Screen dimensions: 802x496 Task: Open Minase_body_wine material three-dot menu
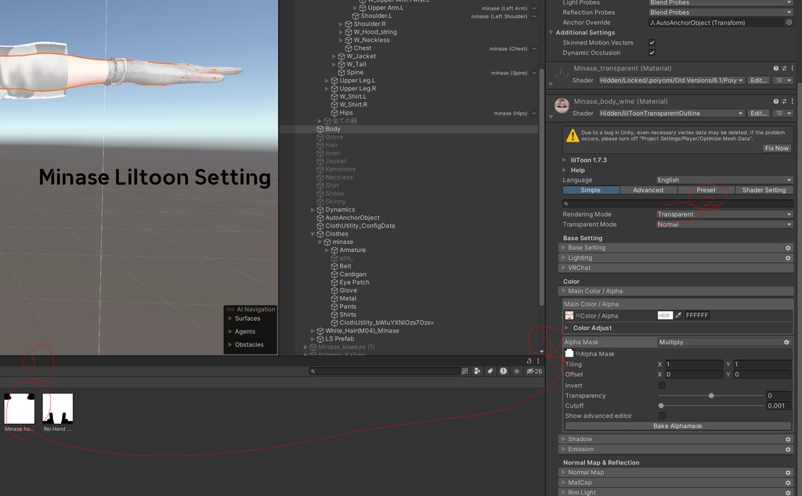(793, 101)
